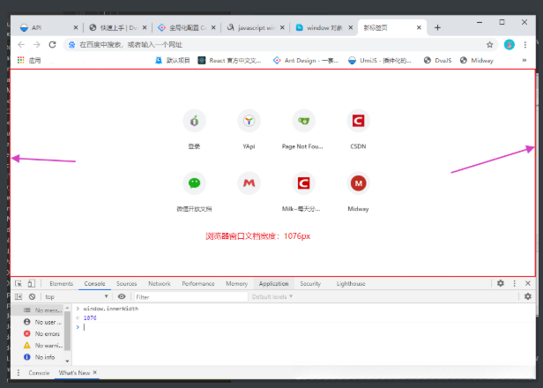The height and width of the screenshot is (388, 543).
Task: Open DevTools customize three-dot menu
Action: coord(514,283)
